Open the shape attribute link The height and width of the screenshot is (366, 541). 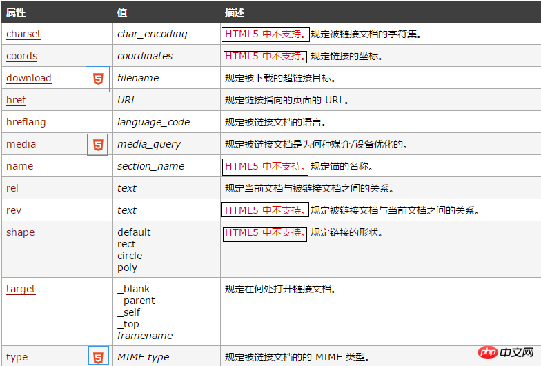(x=21, y=232)
